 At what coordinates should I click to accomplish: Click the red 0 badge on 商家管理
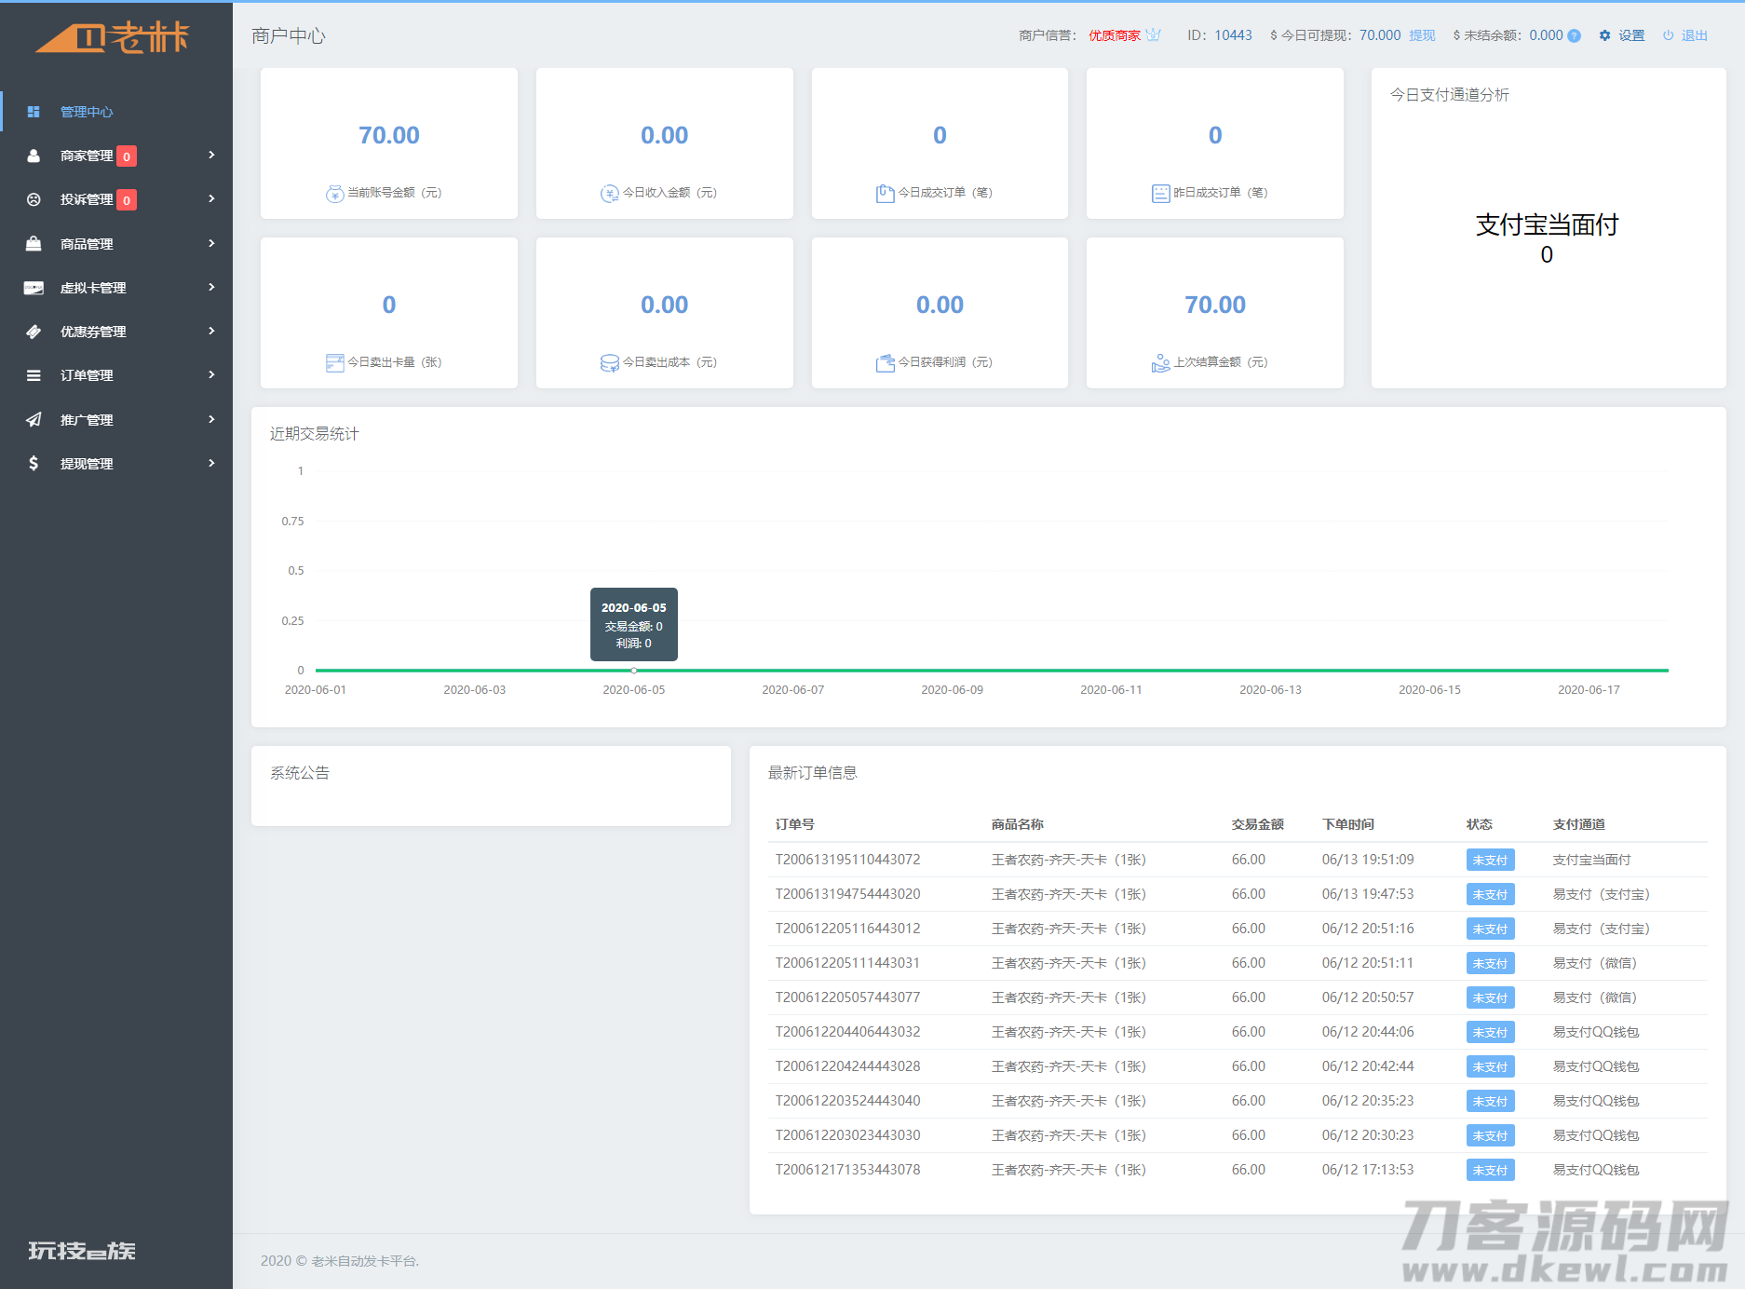click(127, 156)
